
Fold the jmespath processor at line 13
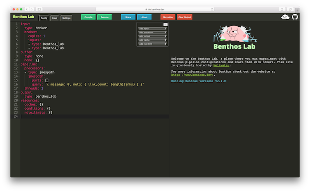[x=19, y=72]
